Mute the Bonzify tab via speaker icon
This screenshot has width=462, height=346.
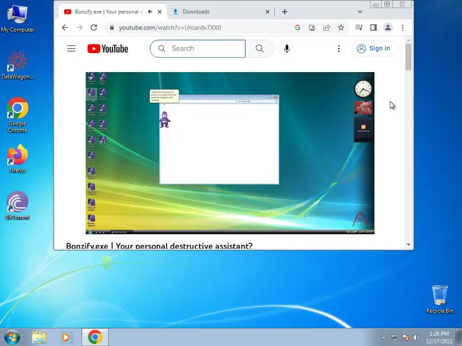150,11
